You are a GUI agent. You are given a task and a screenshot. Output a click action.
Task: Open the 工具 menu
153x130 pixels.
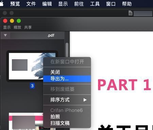click(95, 4)
